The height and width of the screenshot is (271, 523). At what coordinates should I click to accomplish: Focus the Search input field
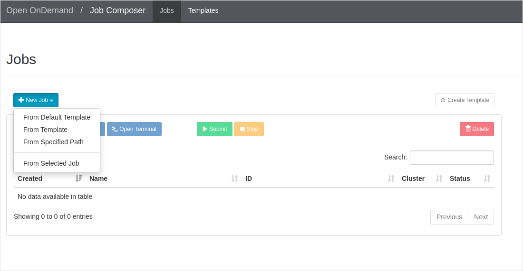click(x=452, y=158)
